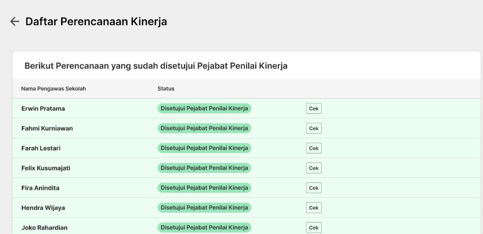This screenshot has height=234, width=483.
Task: Select the Fahmi Kurniawan name cell
Action: [47, 129]
